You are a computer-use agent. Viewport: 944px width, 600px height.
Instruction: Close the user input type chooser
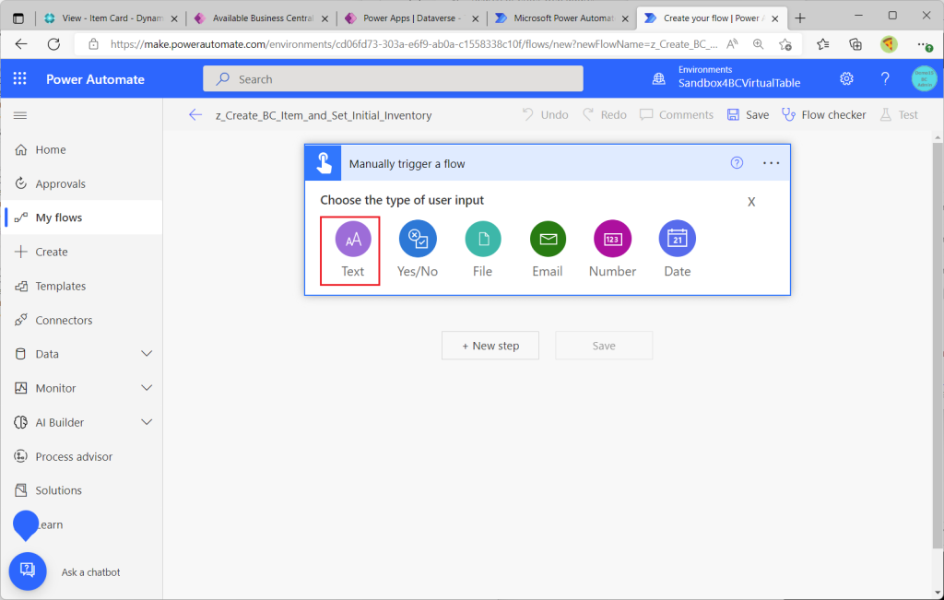tap(751, 202)
